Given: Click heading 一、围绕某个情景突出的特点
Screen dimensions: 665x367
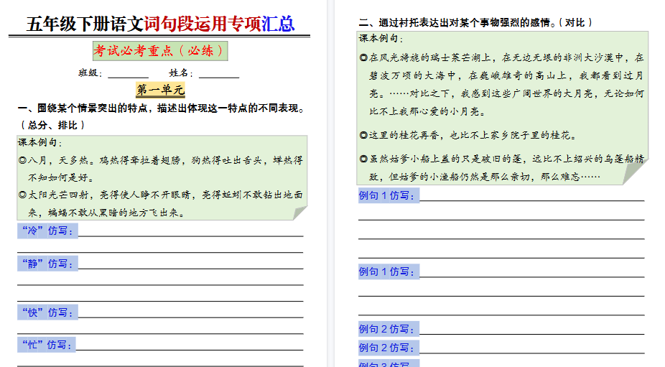Looking at the screenshot, I should (x=161, y=108).
